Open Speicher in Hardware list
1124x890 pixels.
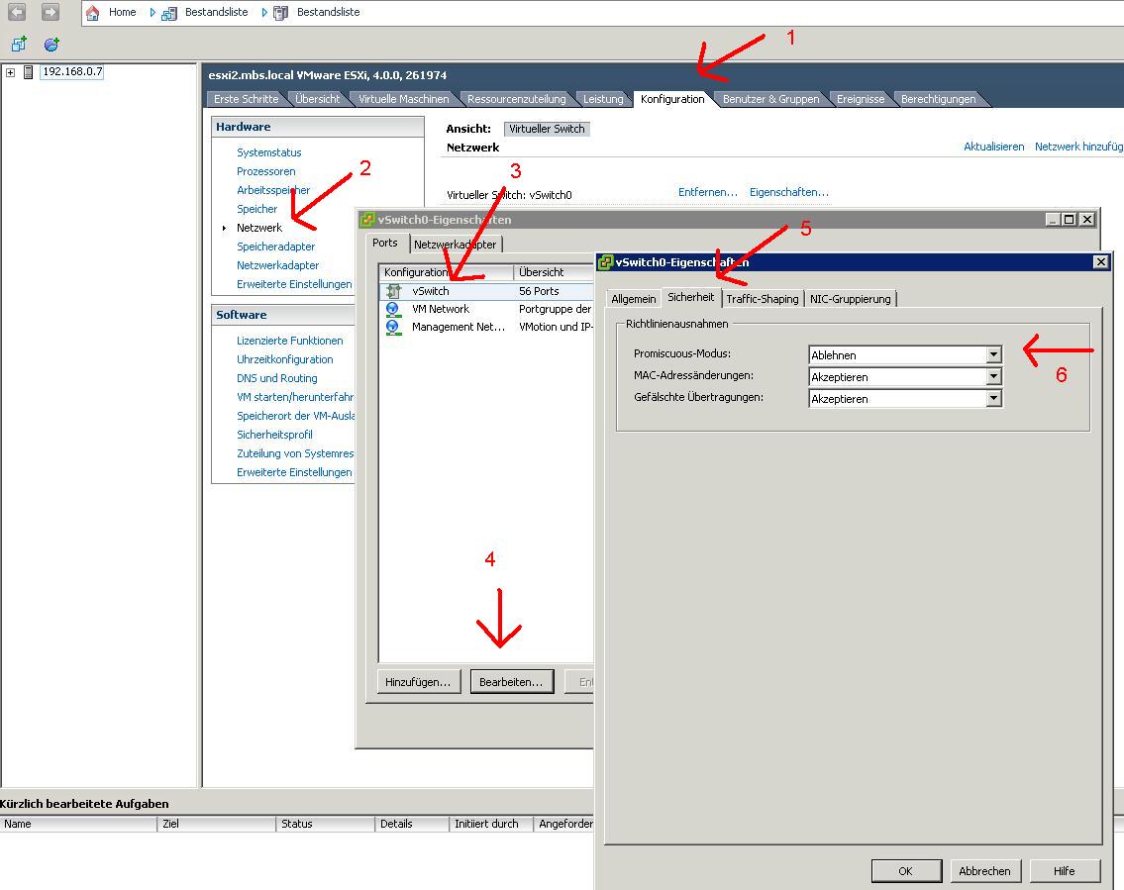256,209
